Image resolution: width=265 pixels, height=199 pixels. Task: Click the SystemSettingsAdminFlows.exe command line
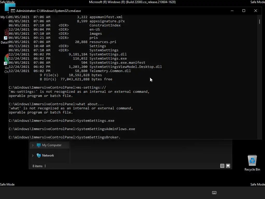tap(72, 129)
